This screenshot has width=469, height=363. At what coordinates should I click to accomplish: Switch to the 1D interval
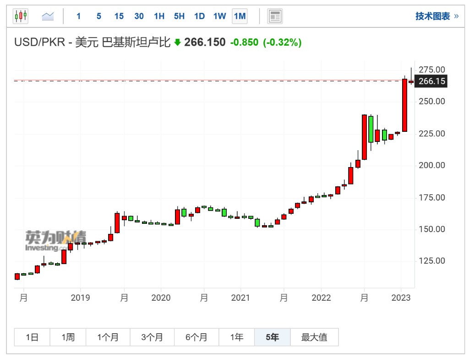click(x=199, y=16)
